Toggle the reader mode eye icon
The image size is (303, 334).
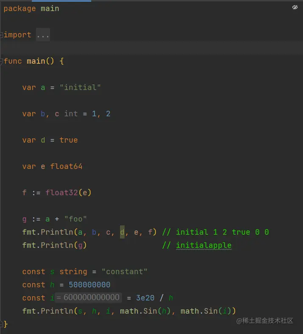coord(295,8)
